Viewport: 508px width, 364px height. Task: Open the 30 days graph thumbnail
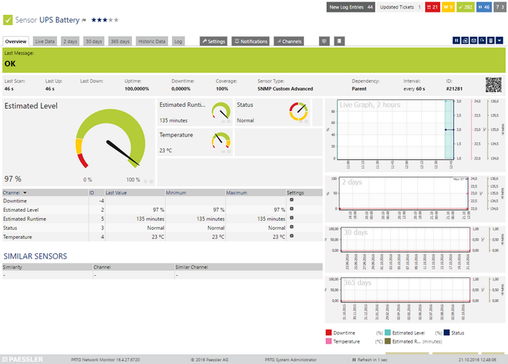[x=415, y=248]
